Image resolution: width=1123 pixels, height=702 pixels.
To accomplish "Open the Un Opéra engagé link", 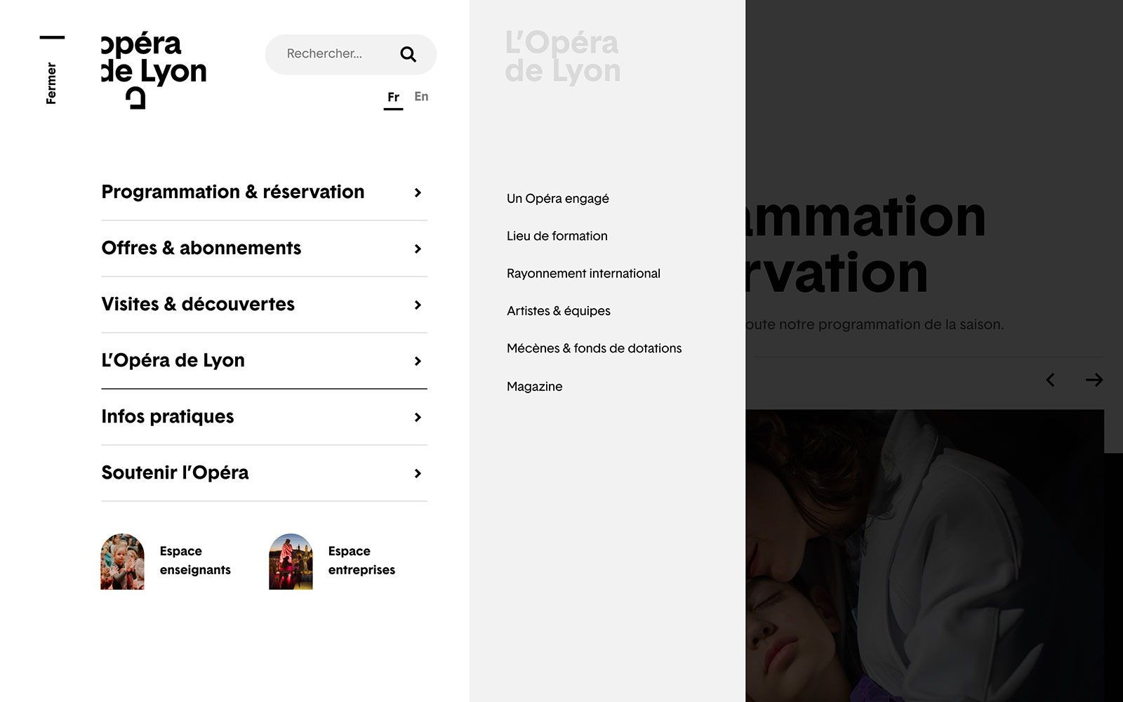I will [x=558, y=198].
